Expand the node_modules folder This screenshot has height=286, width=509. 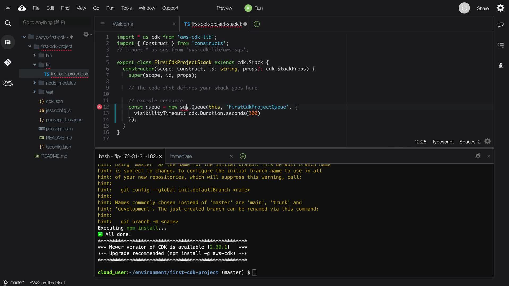coord(34,83)
